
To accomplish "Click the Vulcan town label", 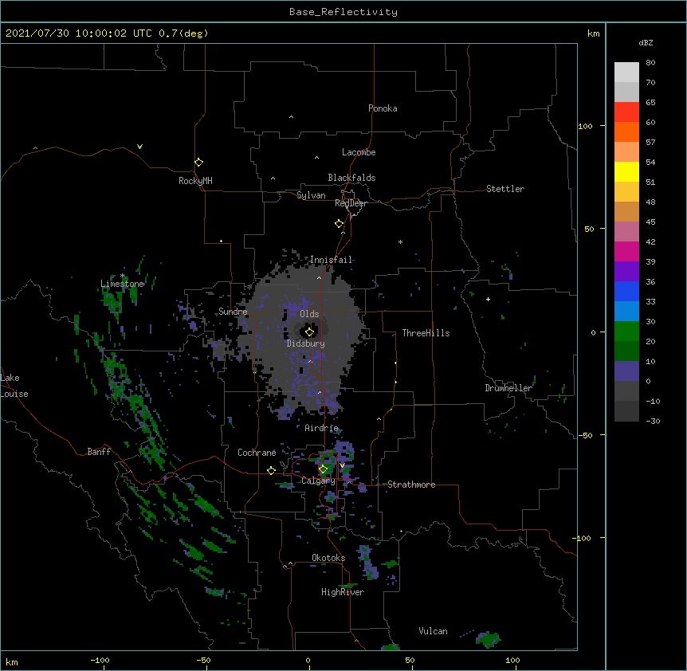I will point(433,631).
